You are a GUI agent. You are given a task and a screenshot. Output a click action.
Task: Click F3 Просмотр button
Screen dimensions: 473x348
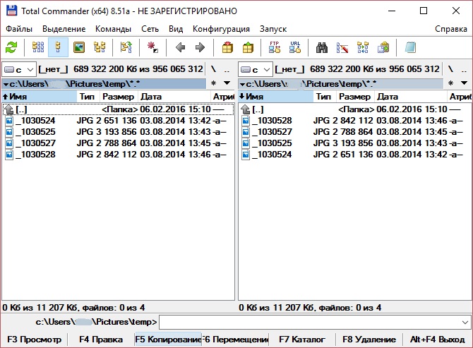(x=34, y=340)
